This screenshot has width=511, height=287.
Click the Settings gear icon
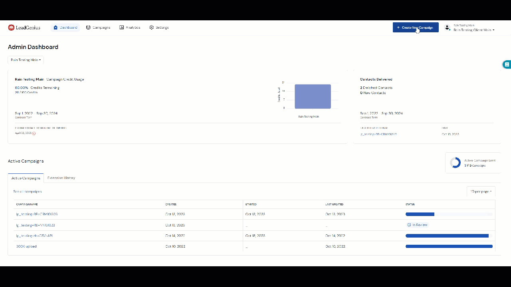click(x=152, y=28)
